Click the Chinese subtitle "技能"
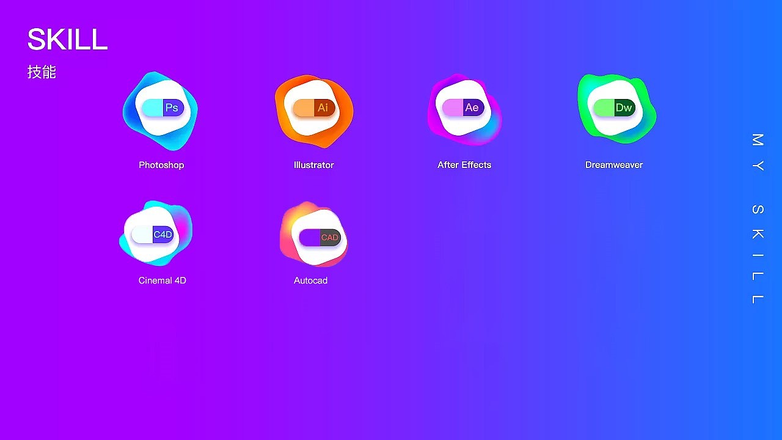The height and width of the screenshot is (440, 782). pos(42,72)
